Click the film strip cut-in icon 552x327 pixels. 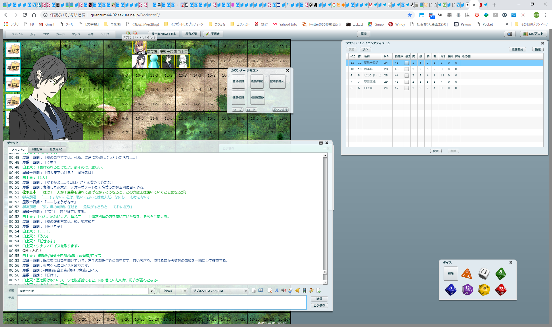tap(304, 291)
